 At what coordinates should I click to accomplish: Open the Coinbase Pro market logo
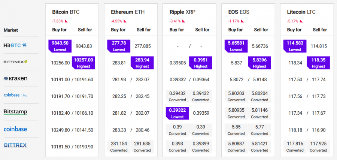15,95
